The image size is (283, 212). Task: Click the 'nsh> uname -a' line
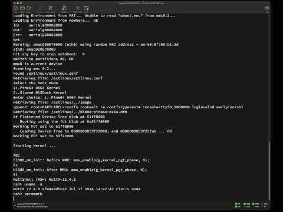click(x=28, y=184)
